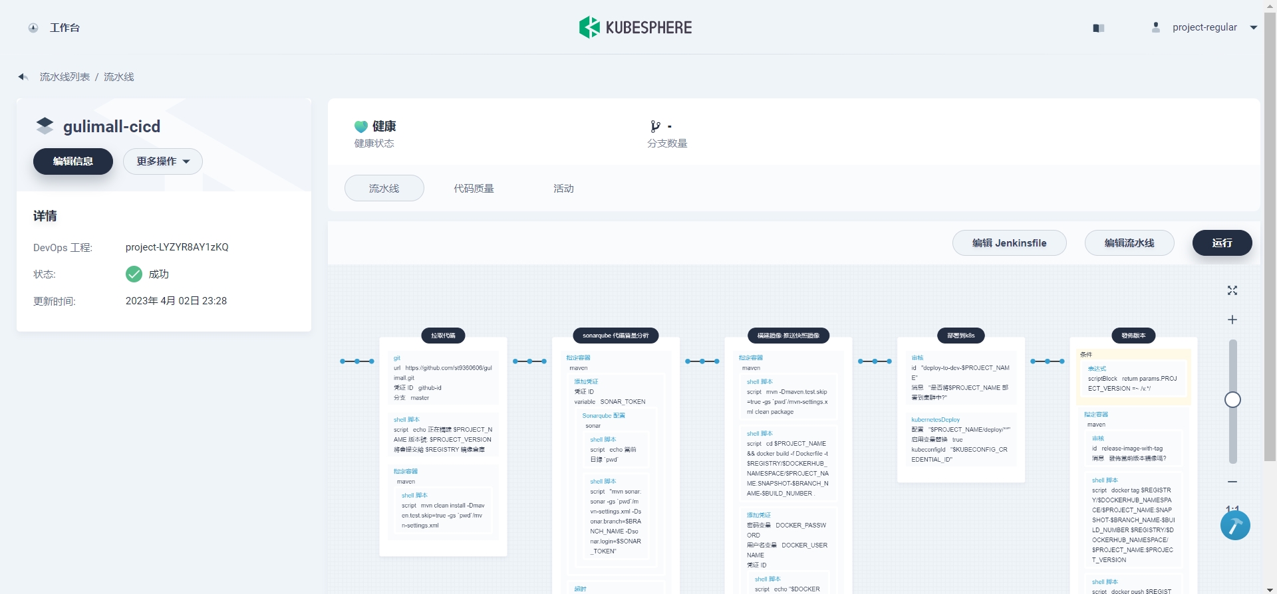Switch to the 流水线 tab
Image resolution: width=1277 pixels, height=594 pixels.
point(384,188)
